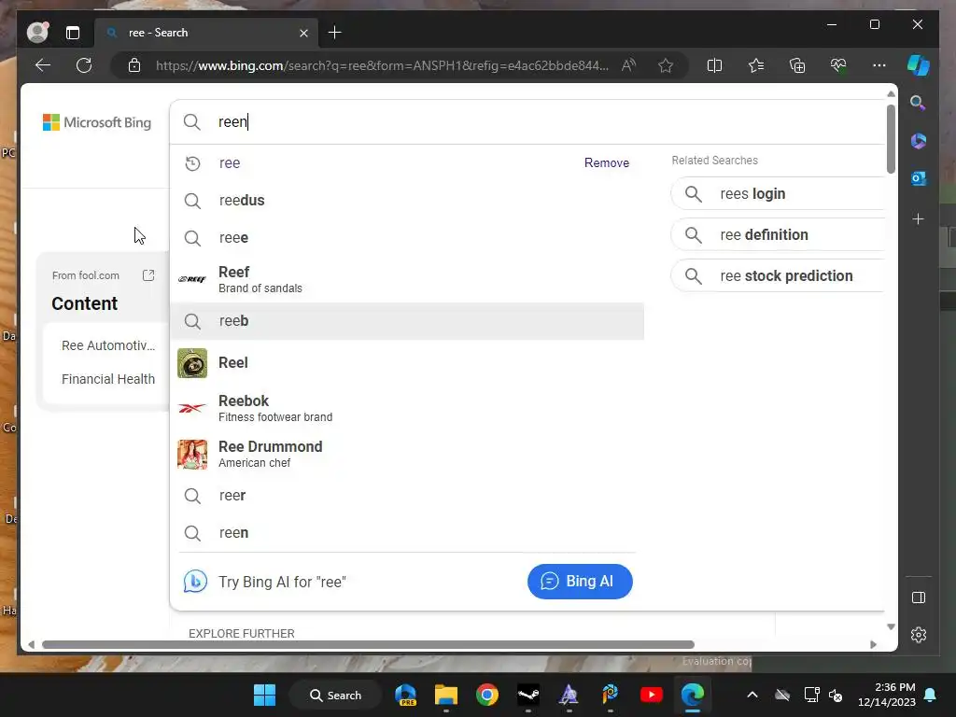Click the address bar URL
Screen dimensions: 956x717
382,65
